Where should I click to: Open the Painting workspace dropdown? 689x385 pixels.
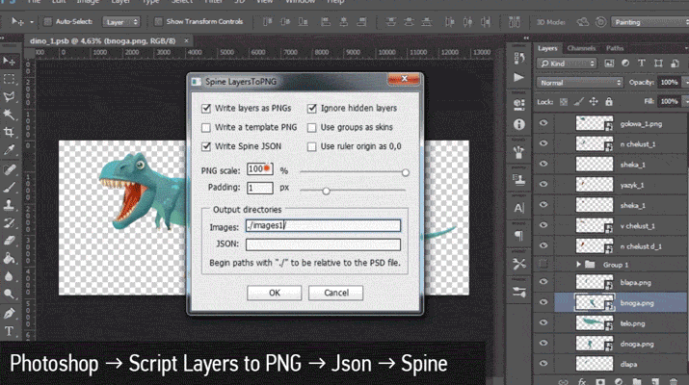click(x=649, y=22)
